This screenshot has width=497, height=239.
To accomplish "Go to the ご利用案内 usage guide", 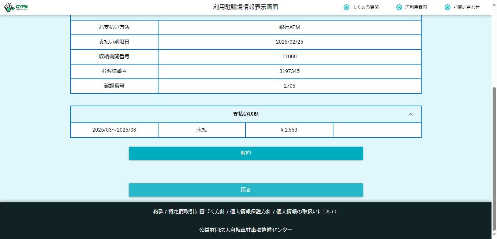I will coord(416,7).
